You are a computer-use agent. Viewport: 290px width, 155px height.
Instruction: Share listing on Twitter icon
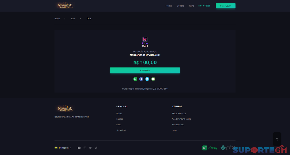pyautogui.click(x=147, y=79)
